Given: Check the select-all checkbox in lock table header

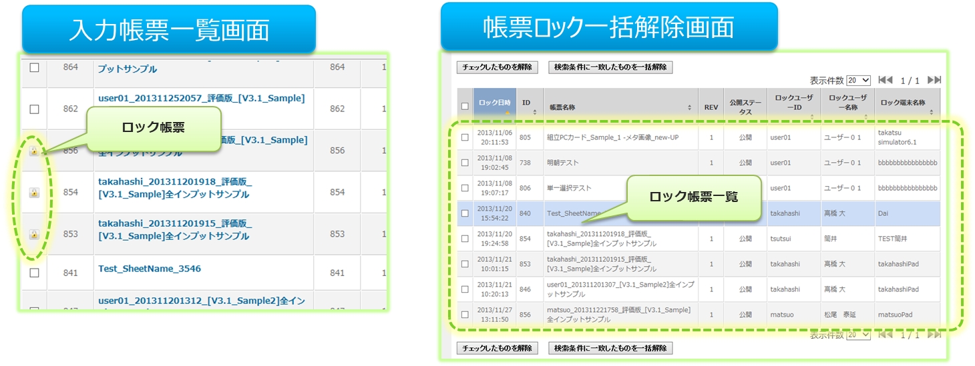Looking at the screenshot, I should (x=465, y=107).
